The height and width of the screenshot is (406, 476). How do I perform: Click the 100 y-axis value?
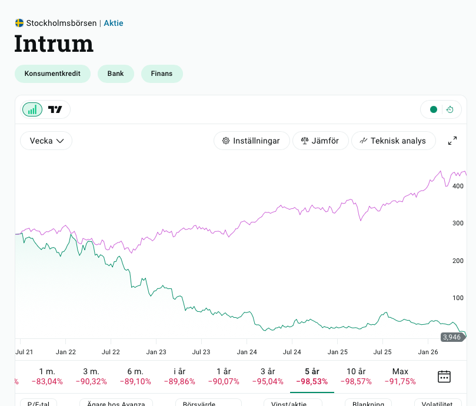click(458, 298)
